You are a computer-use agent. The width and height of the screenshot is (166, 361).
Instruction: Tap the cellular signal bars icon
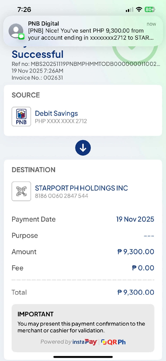tap(129, 10)
